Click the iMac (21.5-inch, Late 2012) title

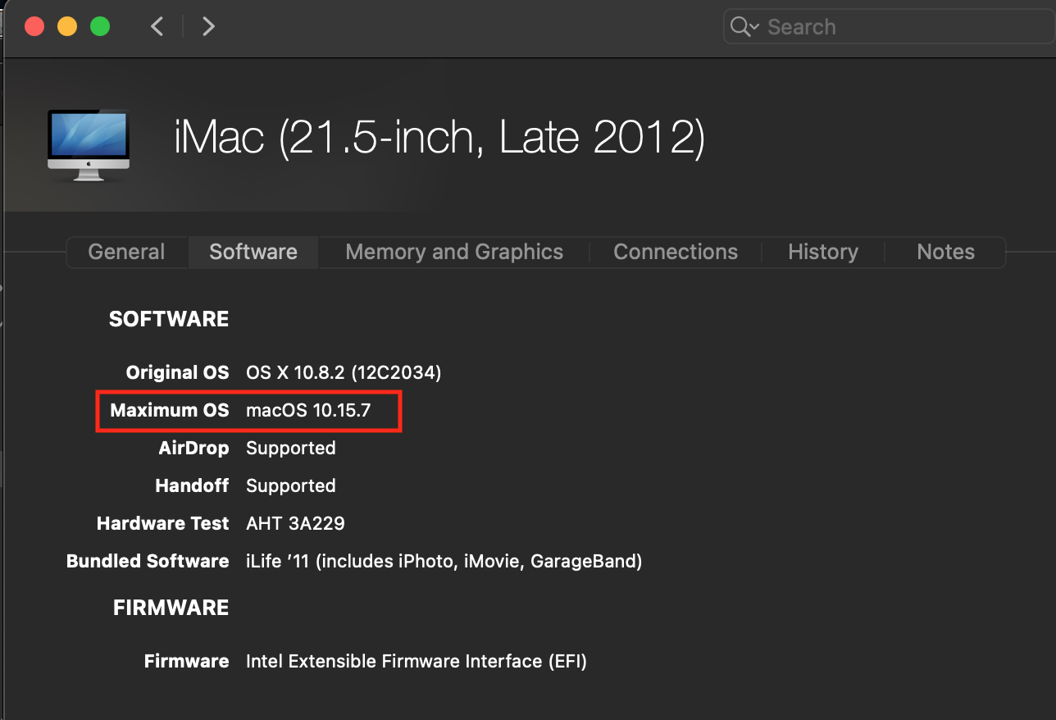(x=439, y=138)
